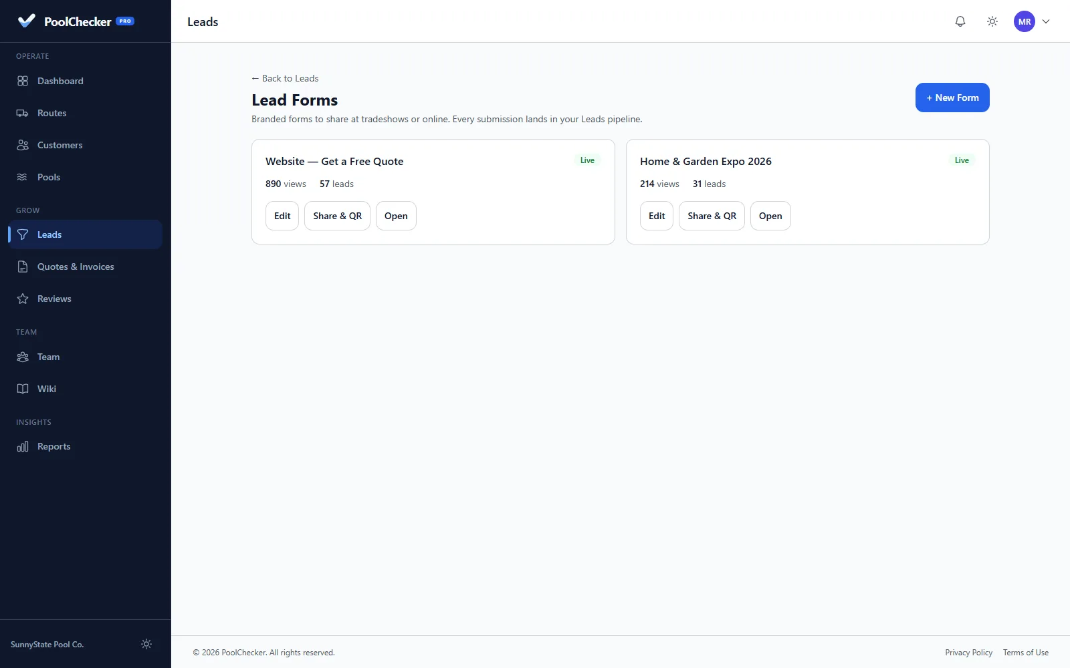Click the "57 leads" stat text

[x=336, y=184]
